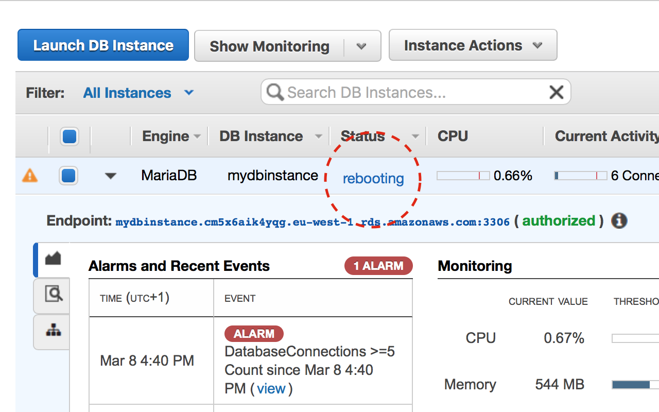The height and width of the screenshot is (412, 659).
Task: Open the Instance Actions dropdown
Action: click(473, 45)
